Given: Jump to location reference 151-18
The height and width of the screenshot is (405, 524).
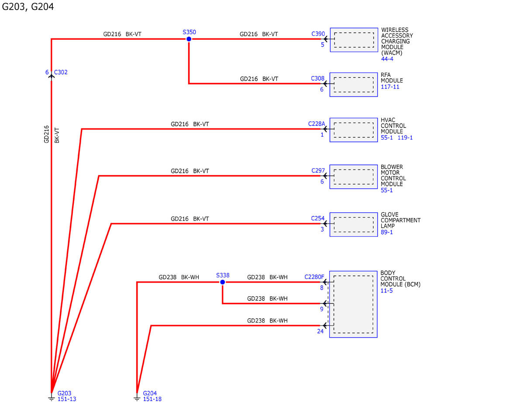Looking at the screenshot, I should tap(152, 399).
